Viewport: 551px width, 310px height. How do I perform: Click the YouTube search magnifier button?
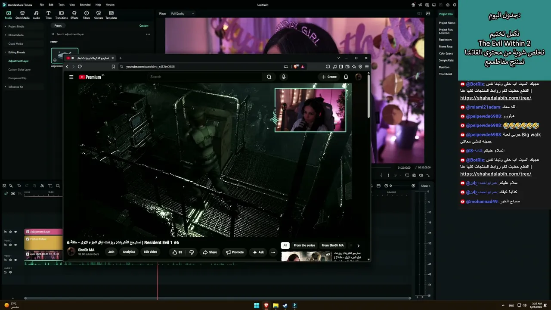(269, 77)
